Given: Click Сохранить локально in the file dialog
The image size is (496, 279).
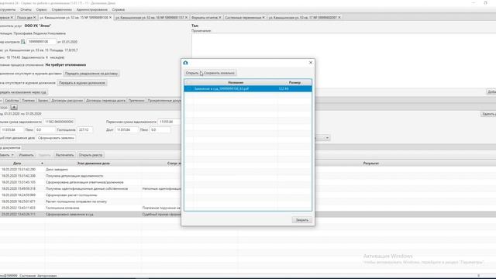Looking at the screenshot, I should click(x=219, y=73).
